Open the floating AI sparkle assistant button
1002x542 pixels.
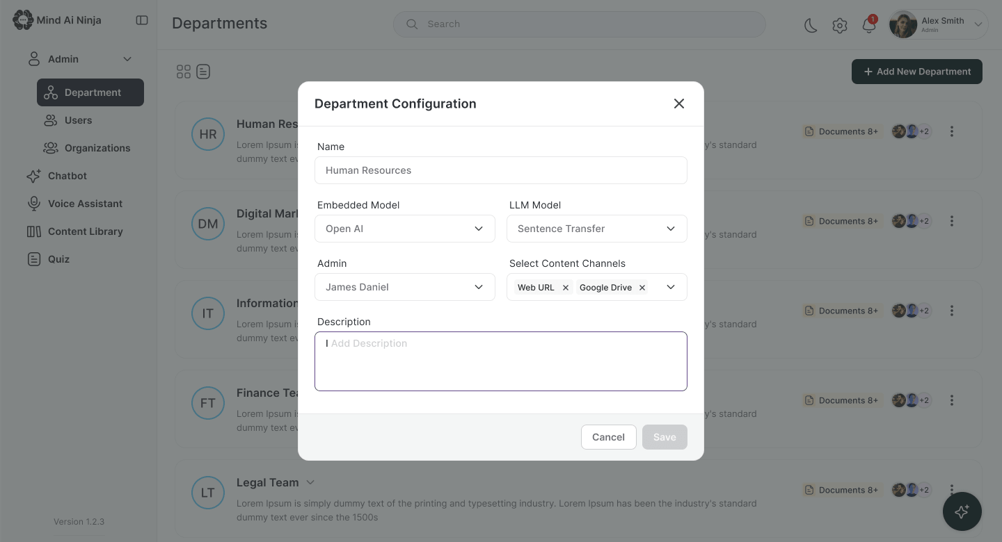tap(962, 511)
